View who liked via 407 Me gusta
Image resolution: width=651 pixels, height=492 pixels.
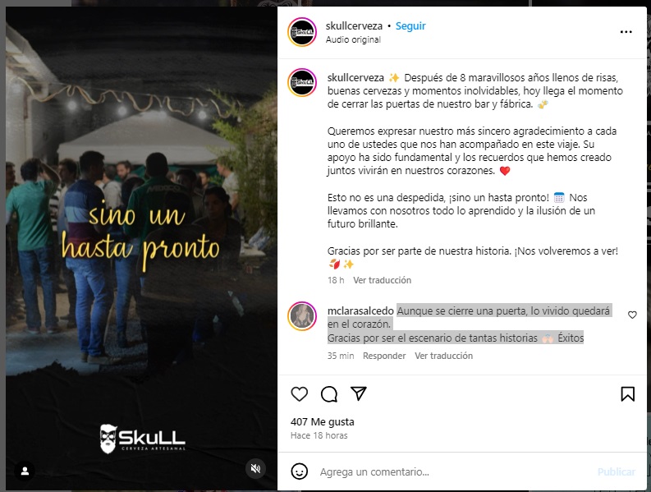(x=322, y=422)
